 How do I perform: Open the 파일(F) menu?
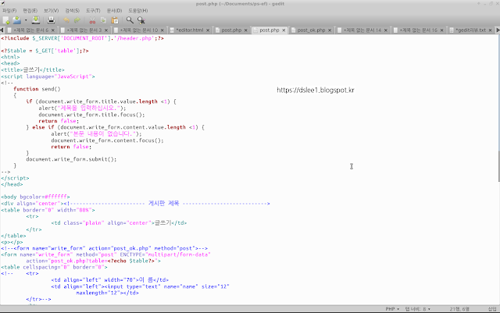pyautogui.click(x=9, y=10)
